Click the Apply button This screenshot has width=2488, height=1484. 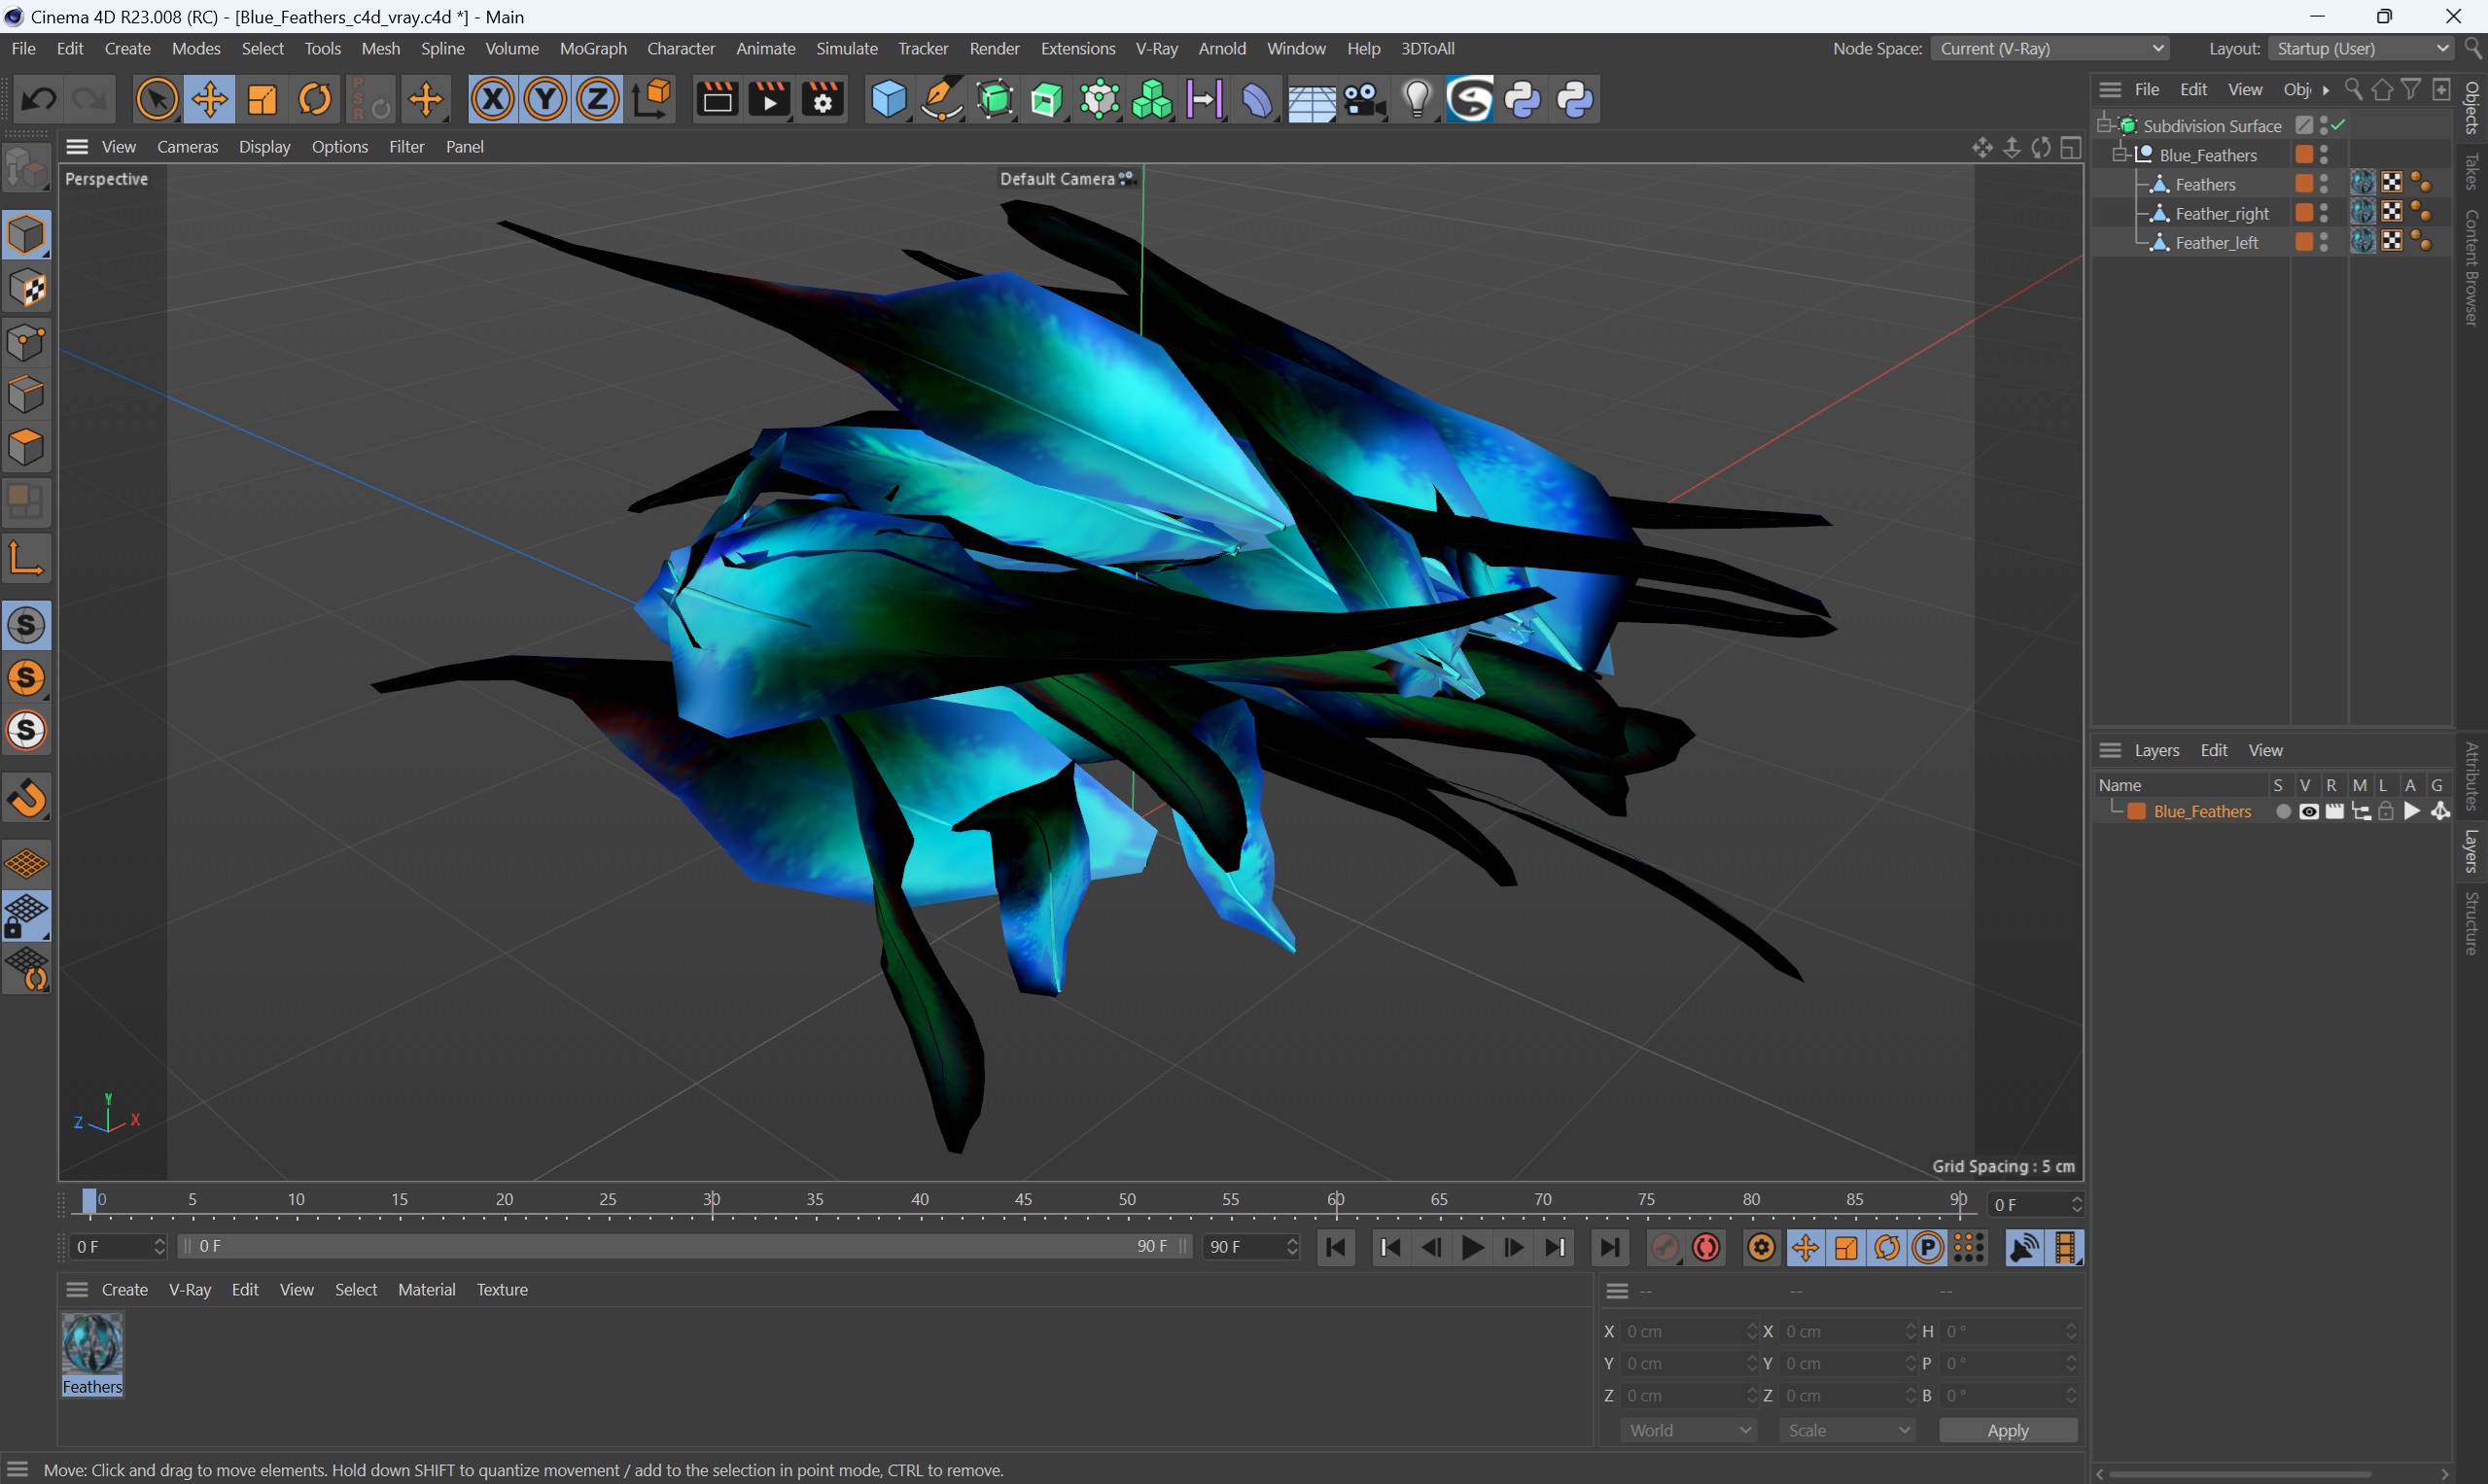[x=2008, y=1430]
